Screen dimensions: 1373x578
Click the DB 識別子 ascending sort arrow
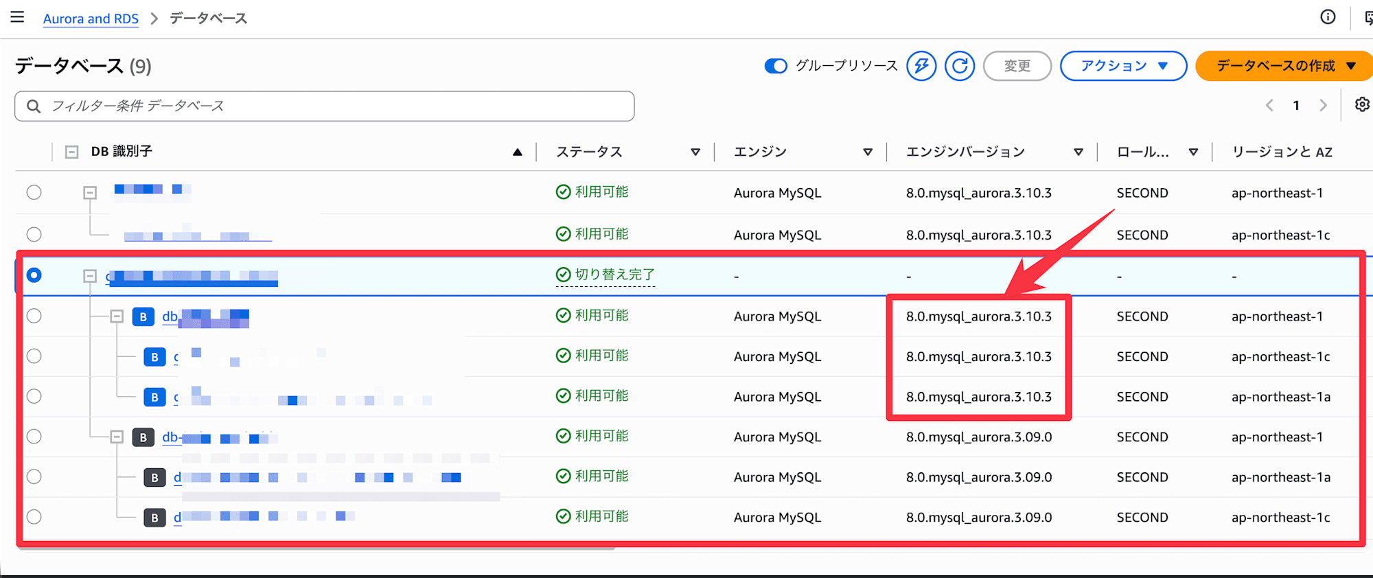pos(518,152)
